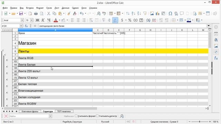The width and height of the screenshot is (221, 124).
Task: Switch to the 'ТОП тематики' sheet tab
Action: tap(64, 111)
